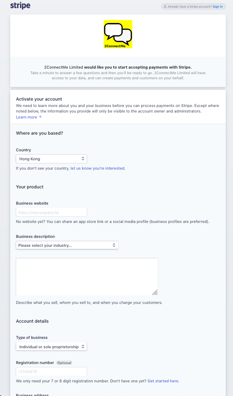
Task: Focus the Registration number input field
Action: pyautogui.click(x=51, y=372)
